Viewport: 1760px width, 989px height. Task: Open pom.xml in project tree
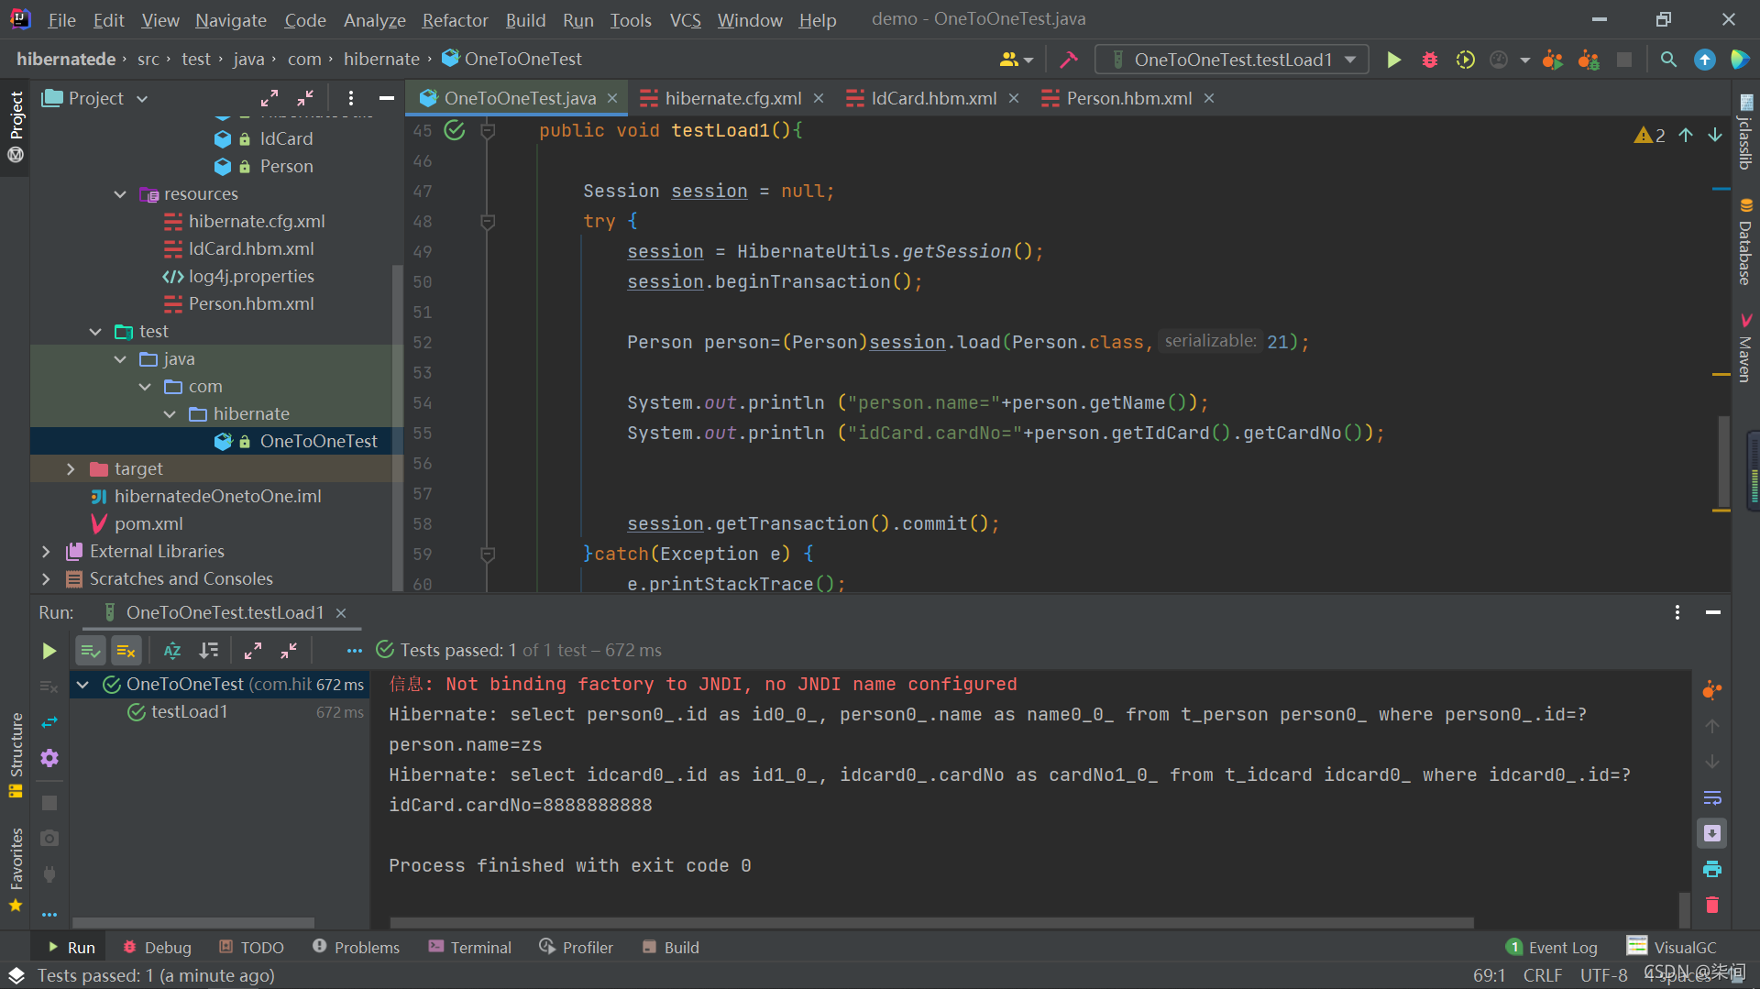148,523
